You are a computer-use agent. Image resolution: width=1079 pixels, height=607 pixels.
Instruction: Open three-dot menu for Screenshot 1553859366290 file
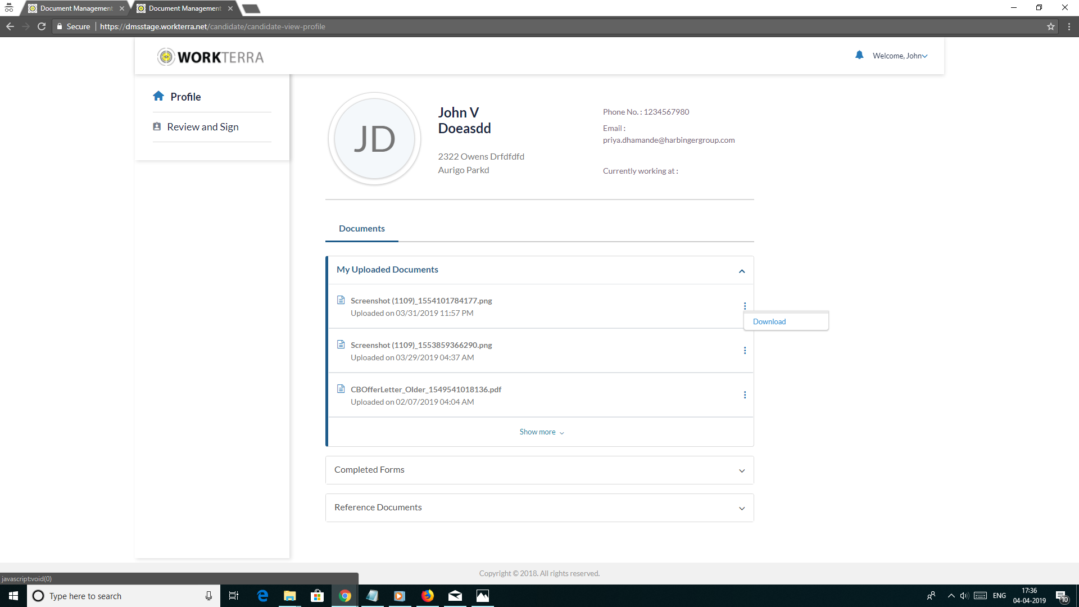point(745,351)
